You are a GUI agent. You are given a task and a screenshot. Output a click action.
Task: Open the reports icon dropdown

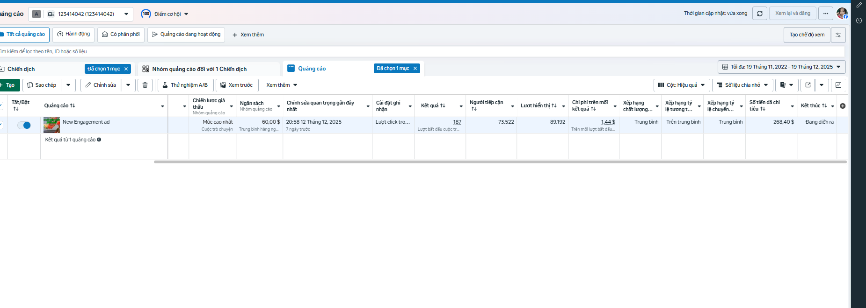[786, 85]
